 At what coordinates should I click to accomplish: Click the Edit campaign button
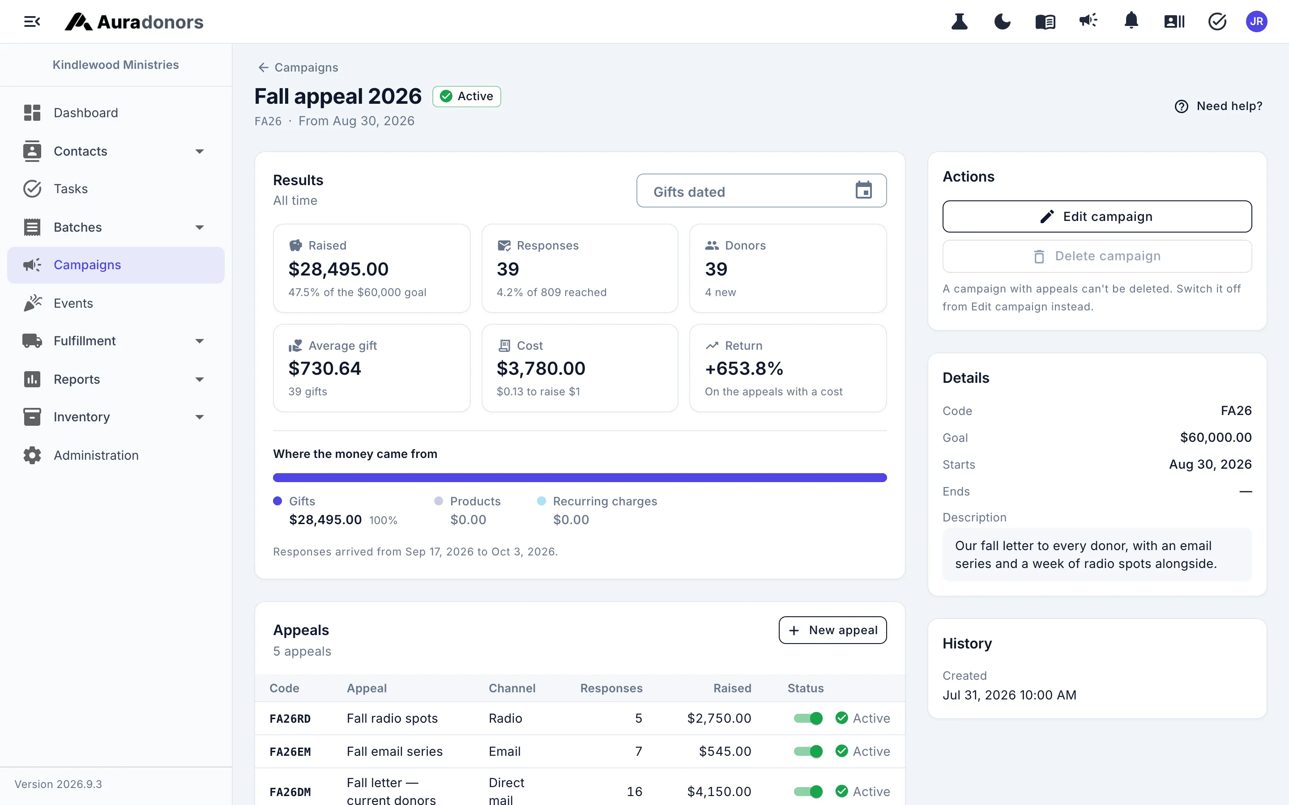(x=1097, y=217)
